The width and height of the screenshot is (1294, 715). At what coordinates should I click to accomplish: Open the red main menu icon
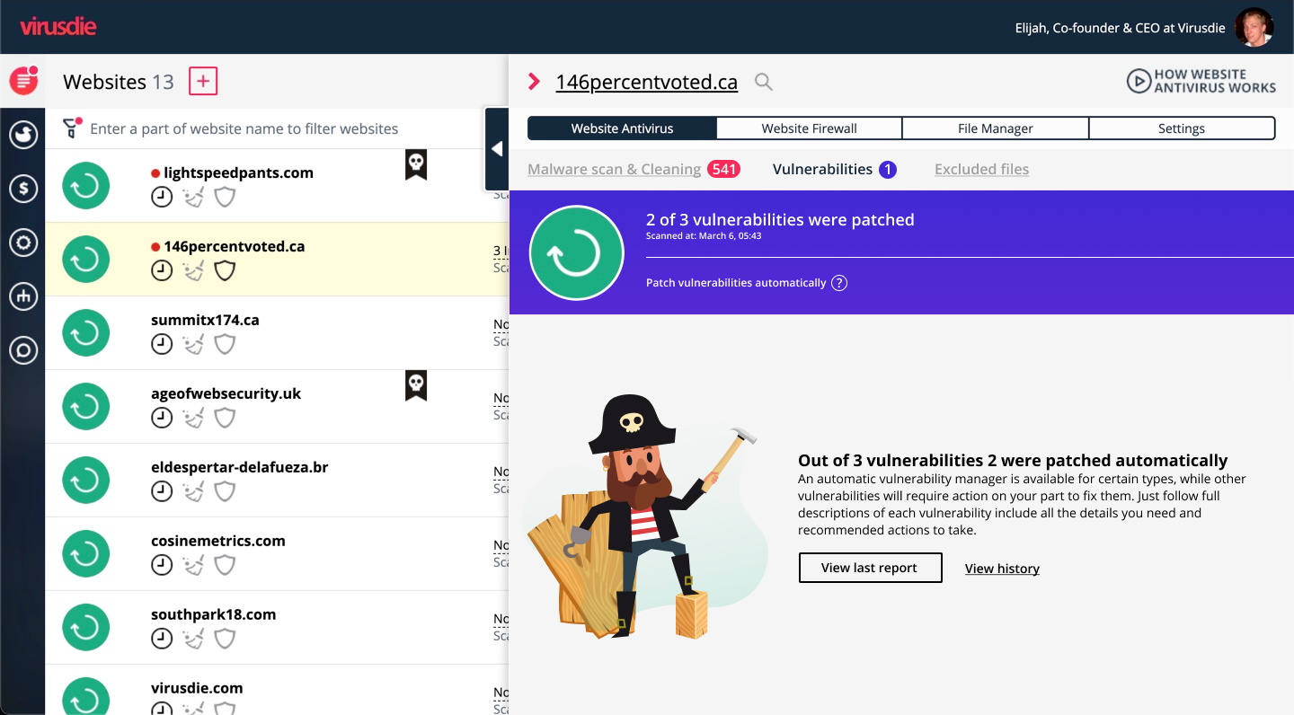tap(23, 81)
